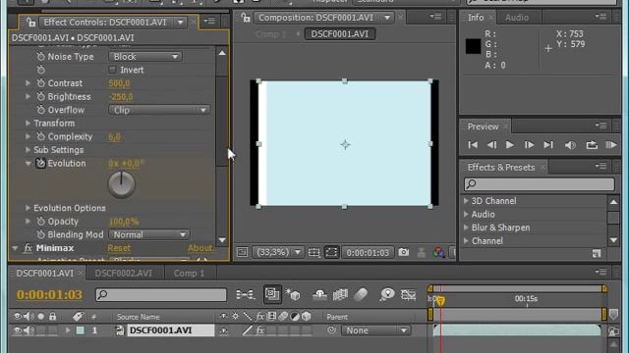This screenshot has width=629, height=353.
Task: Enable the Invert checkbox
Action: [x=112, y=70]
